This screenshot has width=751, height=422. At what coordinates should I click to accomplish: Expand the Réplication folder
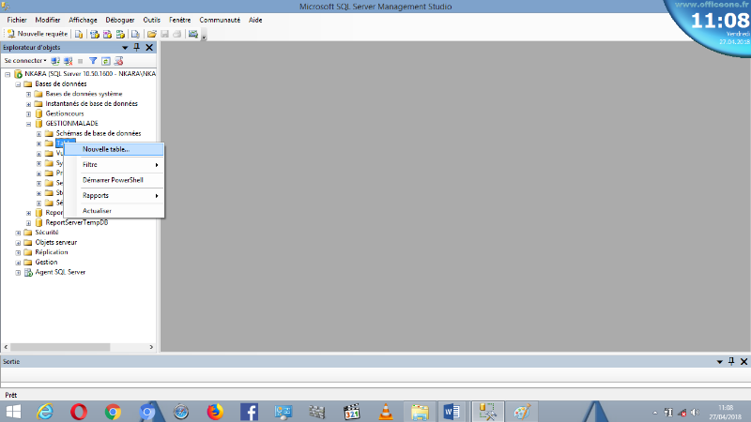point(18,252)
